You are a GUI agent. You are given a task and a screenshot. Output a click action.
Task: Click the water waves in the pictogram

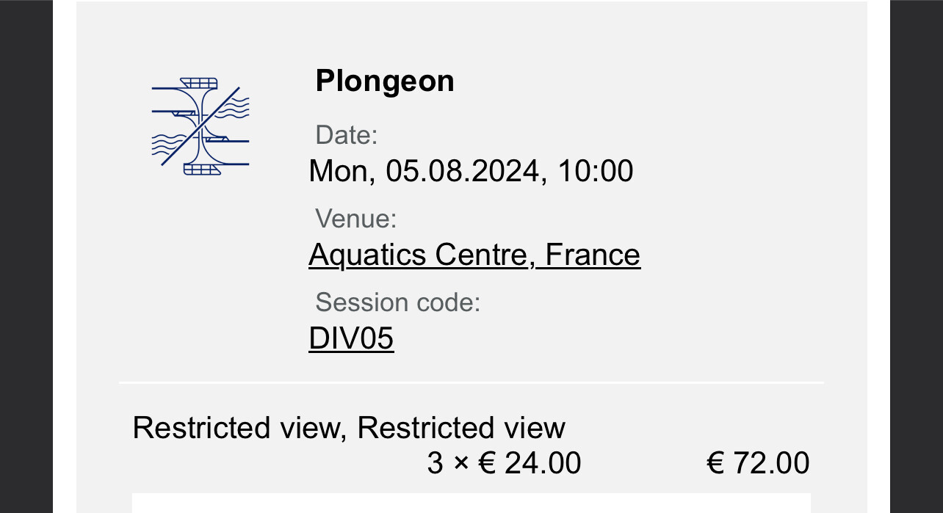pyautogui.click(x=236, y=109)
